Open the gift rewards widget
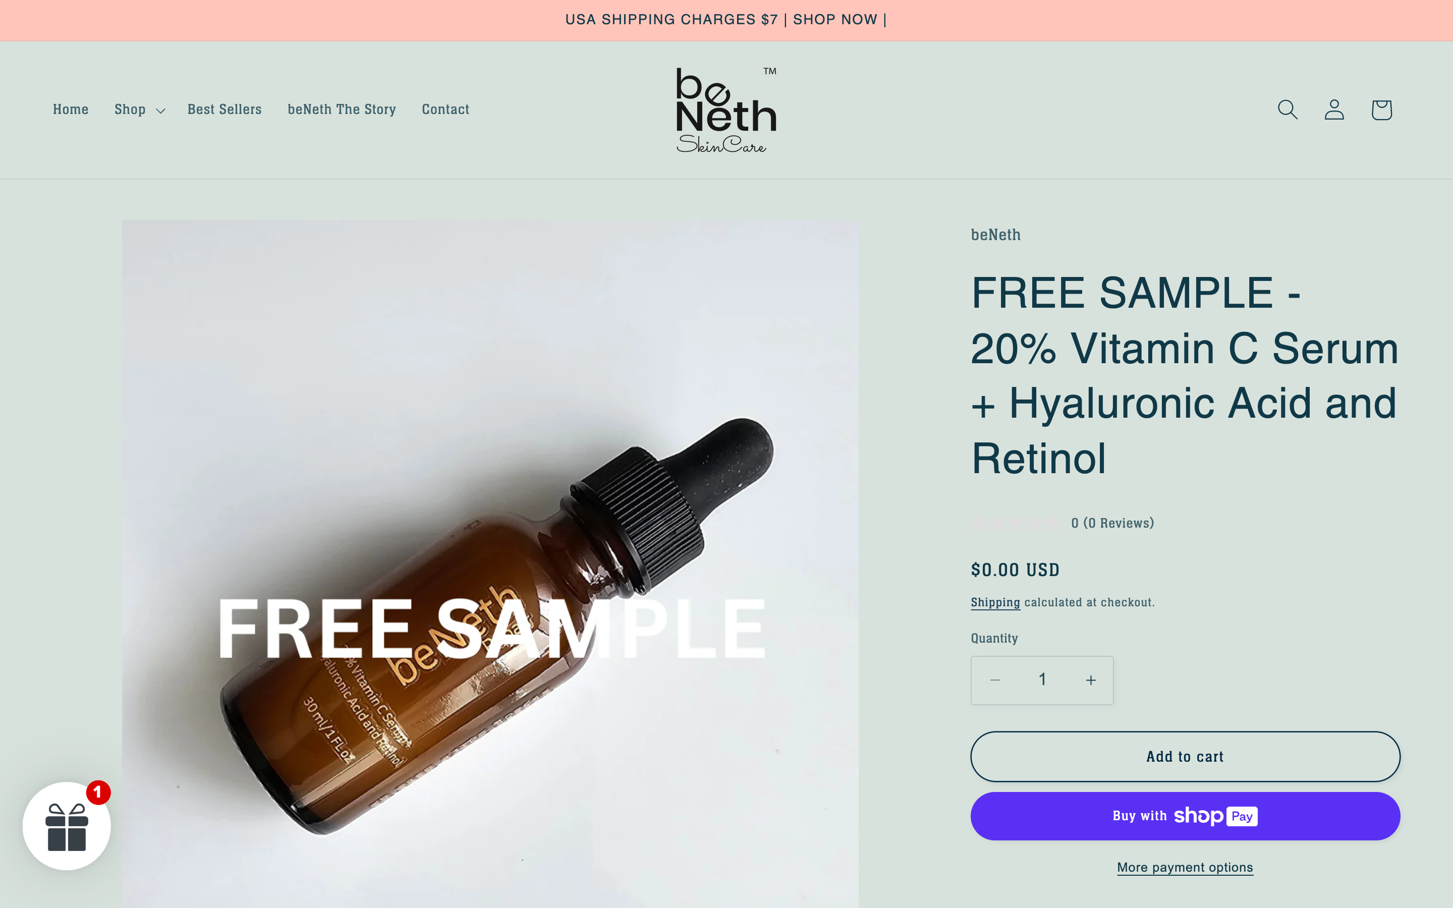This screenshot has width=1453, height=908. point(67,826)
